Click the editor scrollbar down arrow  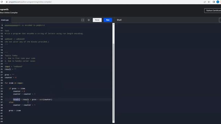click(114, 122)
